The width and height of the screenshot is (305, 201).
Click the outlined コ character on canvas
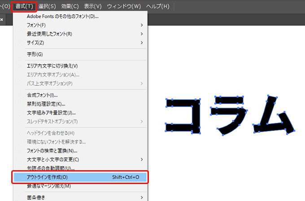point(196,116)
